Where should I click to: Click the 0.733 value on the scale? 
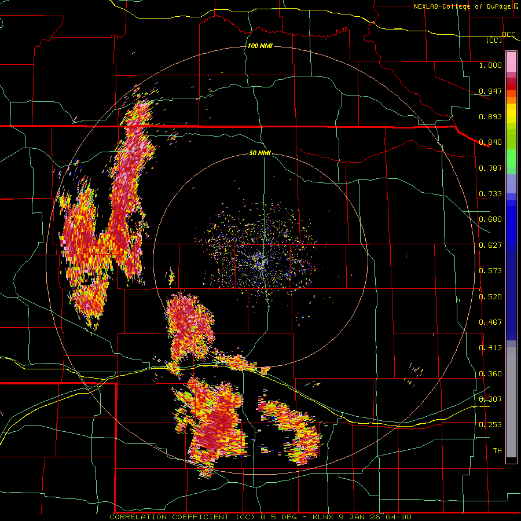[490, 194]
